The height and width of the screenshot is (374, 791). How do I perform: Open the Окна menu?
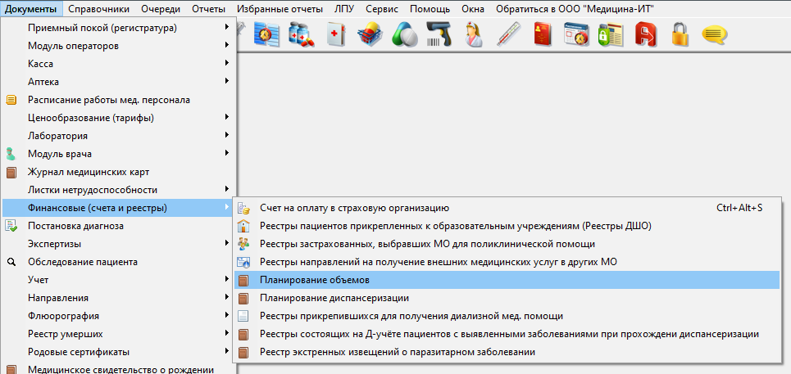point(473,8)
